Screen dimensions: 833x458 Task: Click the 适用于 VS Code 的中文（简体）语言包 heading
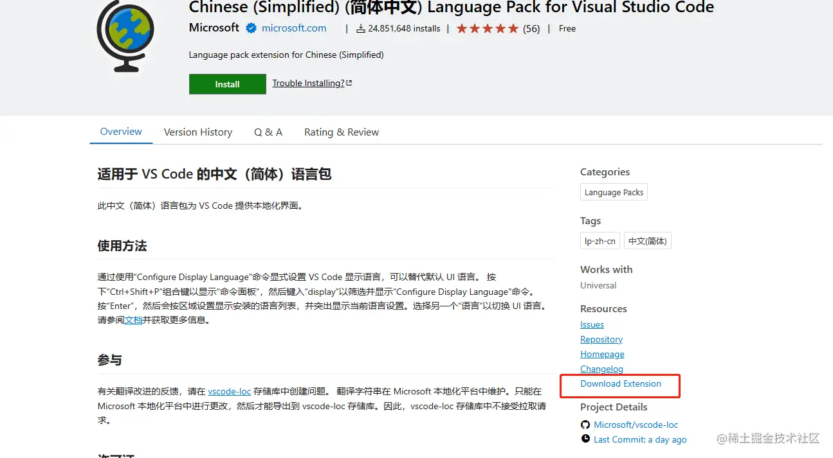214,174
